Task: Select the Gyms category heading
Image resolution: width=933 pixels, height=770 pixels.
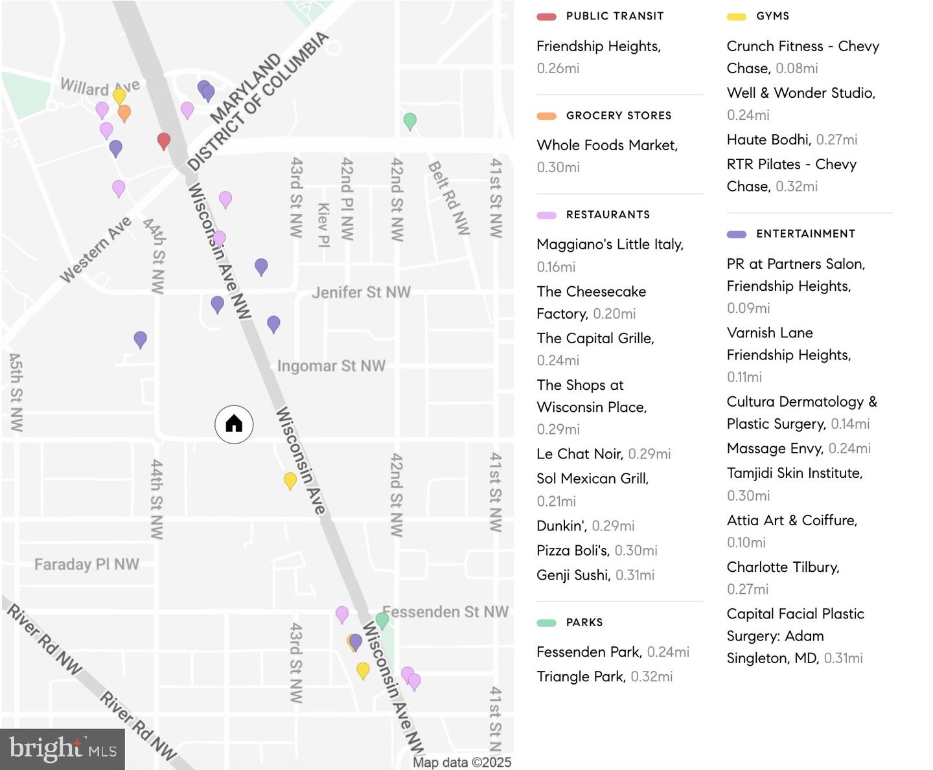Action: click(x=772, y=16)
